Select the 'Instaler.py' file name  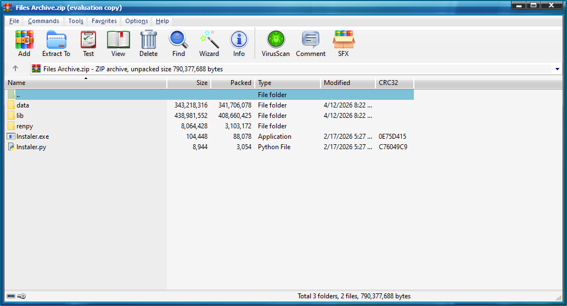pos(31,147)
